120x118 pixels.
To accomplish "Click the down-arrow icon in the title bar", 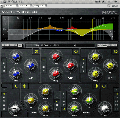I will (x=9, y=2).
